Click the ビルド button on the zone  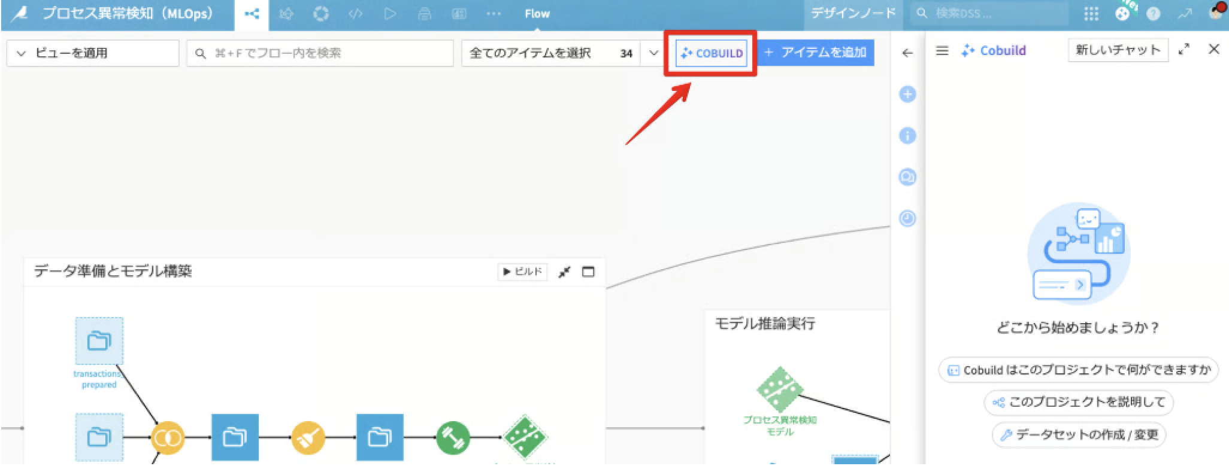point(522,272)
